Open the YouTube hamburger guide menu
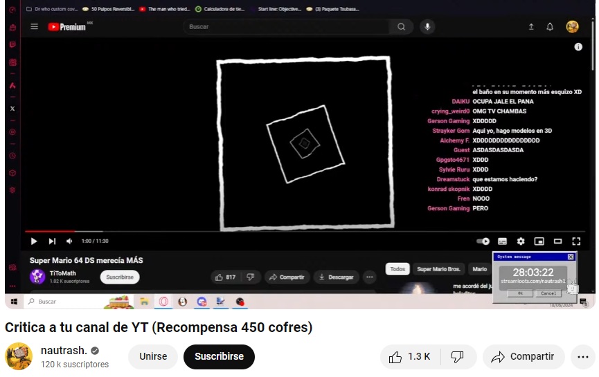Screen dimensions: 599x377 point(35,27)
